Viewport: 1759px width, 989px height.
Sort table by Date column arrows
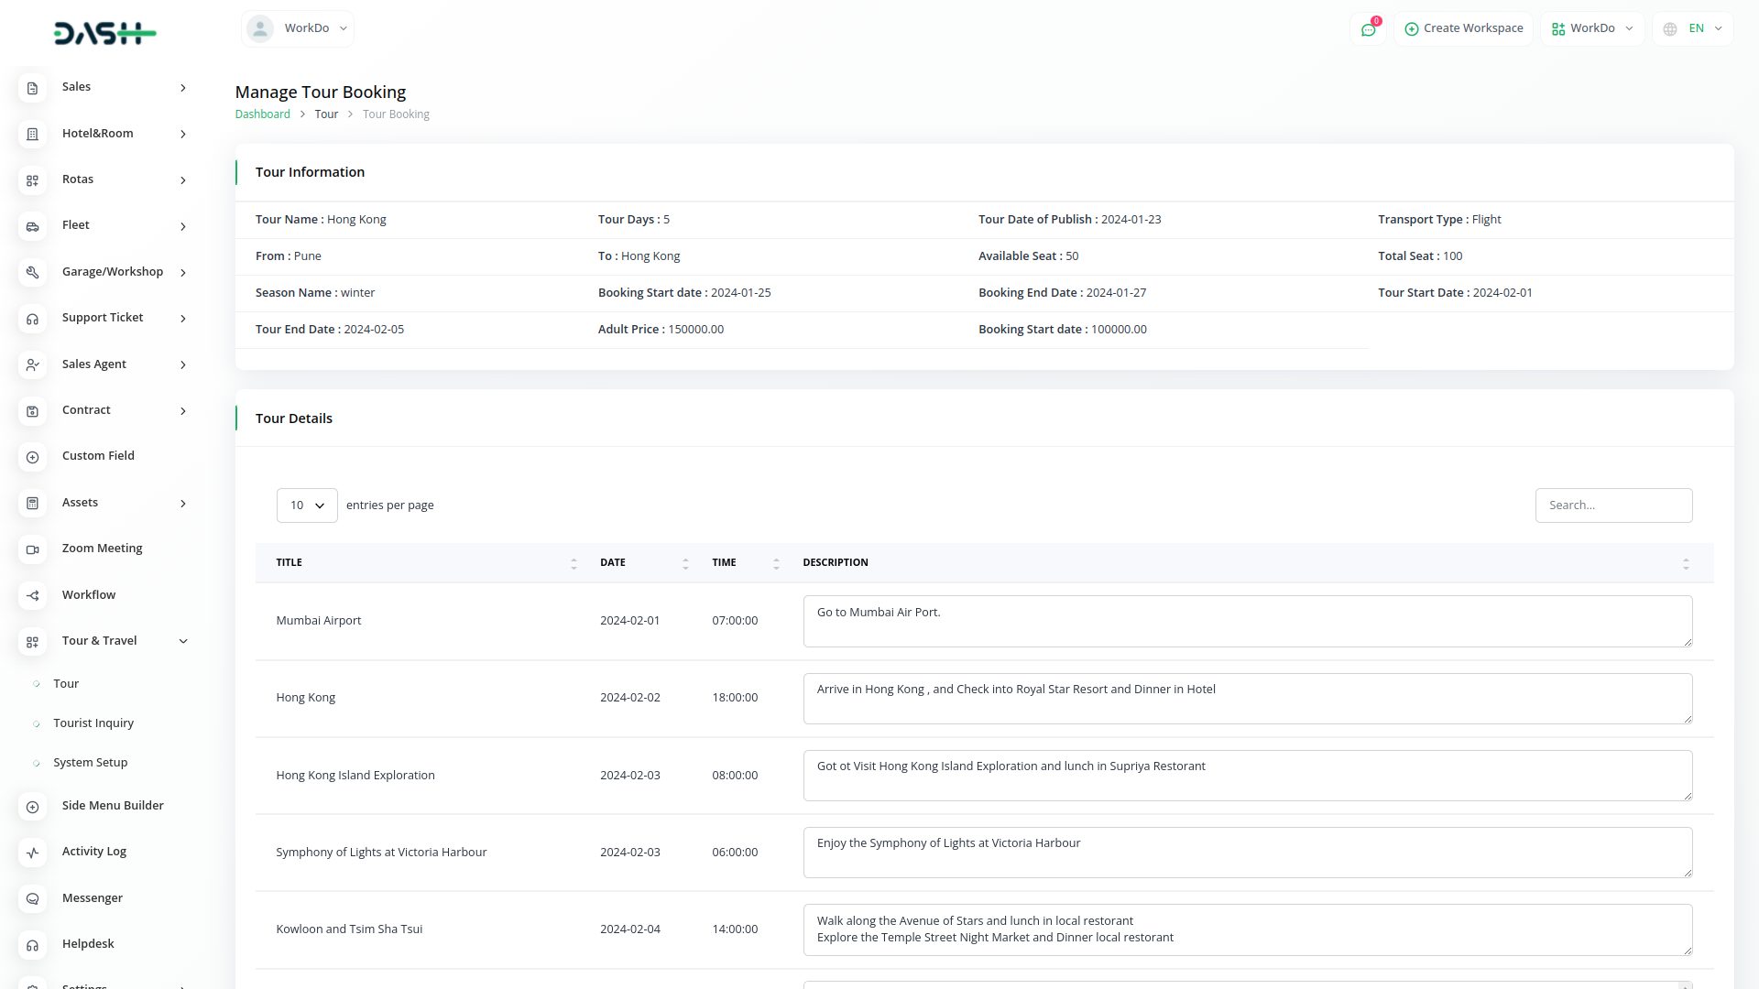pos(685,563)
